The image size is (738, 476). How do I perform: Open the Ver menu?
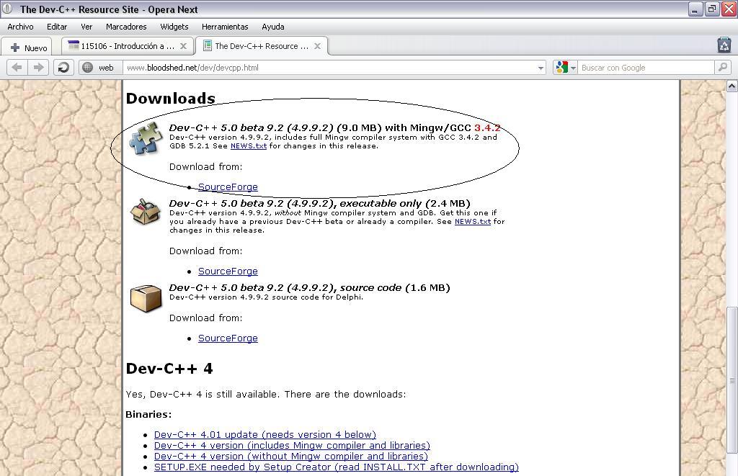coord(86,27)
